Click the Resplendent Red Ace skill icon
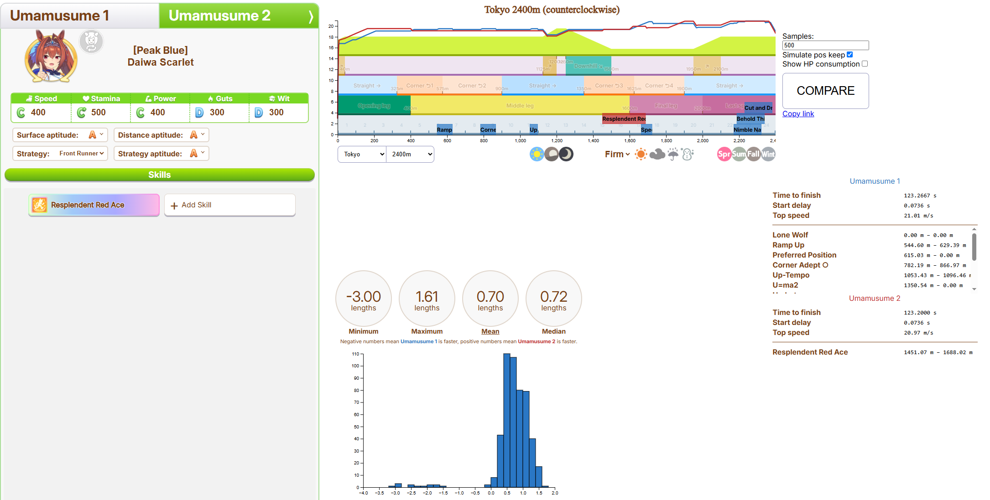990x500 pixels. [39, 205]
